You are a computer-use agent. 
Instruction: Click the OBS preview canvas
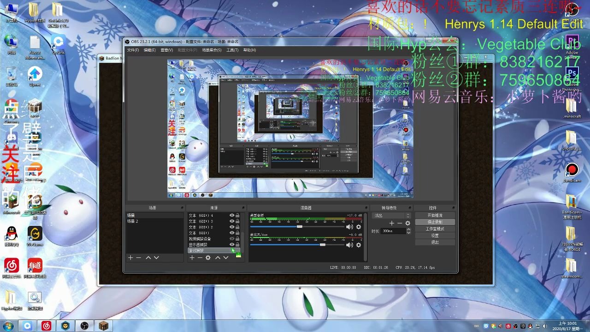(290, 129)
